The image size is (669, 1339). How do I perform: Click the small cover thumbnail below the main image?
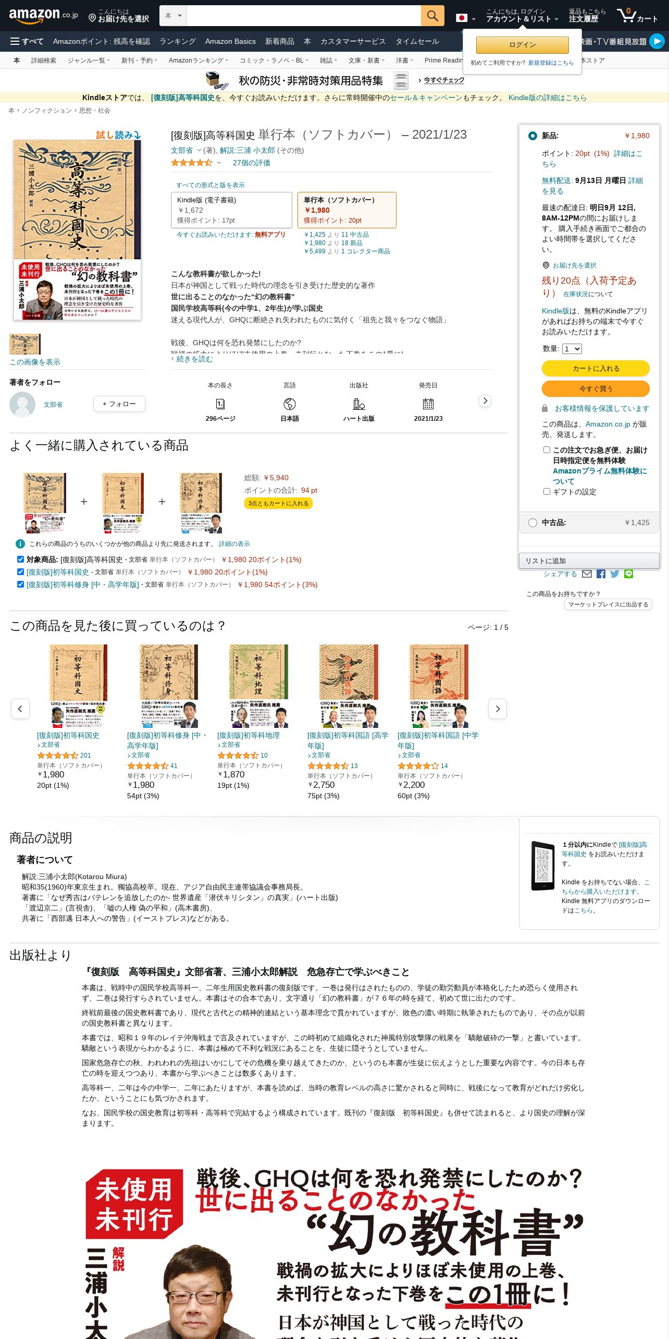[x=25, y=344]
